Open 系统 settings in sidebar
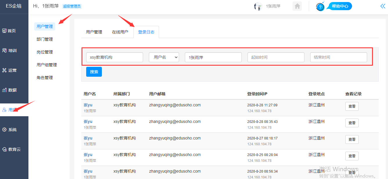This screenshot has width=388, height=179. pyautogui.click(x=12, y=130)
